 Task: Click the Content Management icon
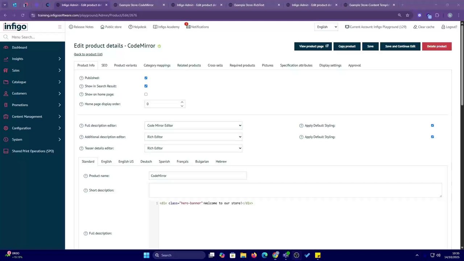click(6, 117)
